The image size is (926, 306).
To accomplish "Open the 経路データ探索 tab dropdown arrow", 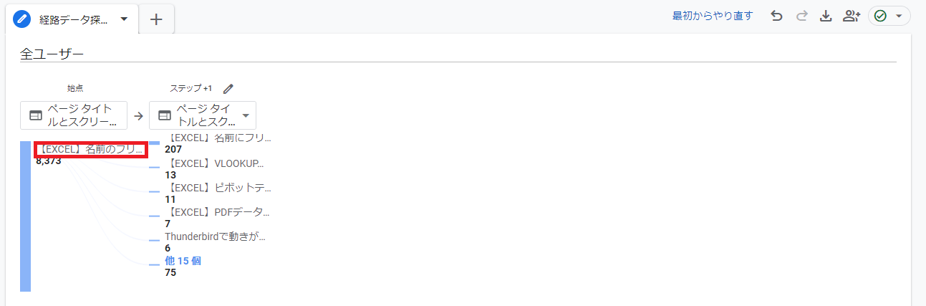I will click(x=124, y=19).
